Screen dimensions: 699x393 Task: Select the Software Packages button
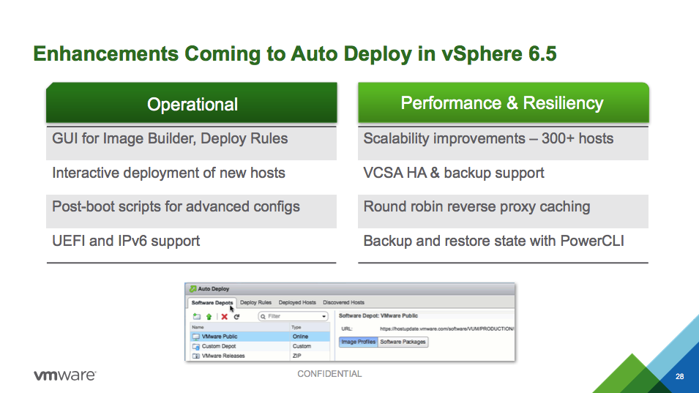[x=403, y=342]
